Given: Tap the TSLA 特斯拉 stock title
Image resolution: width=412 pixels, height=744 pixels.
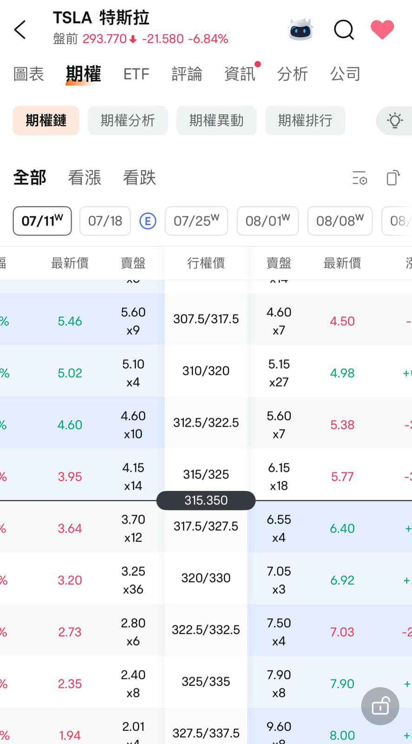Looking at the screenshot, I should (x=101, y=18).
